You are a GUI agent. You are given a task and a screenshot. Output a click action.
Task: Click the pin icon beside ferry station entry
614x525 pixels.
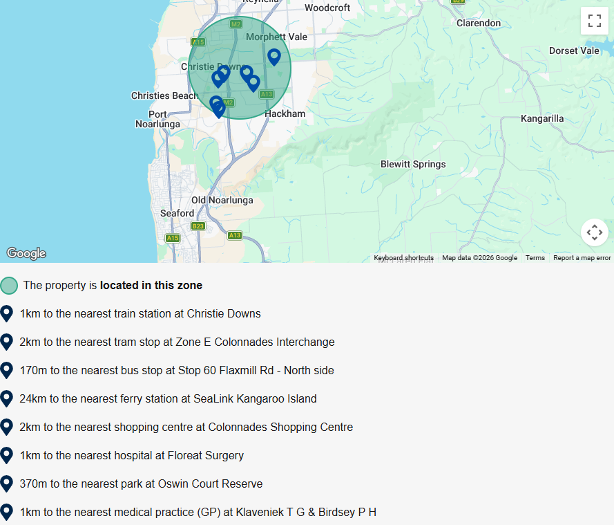pos(7,398)
